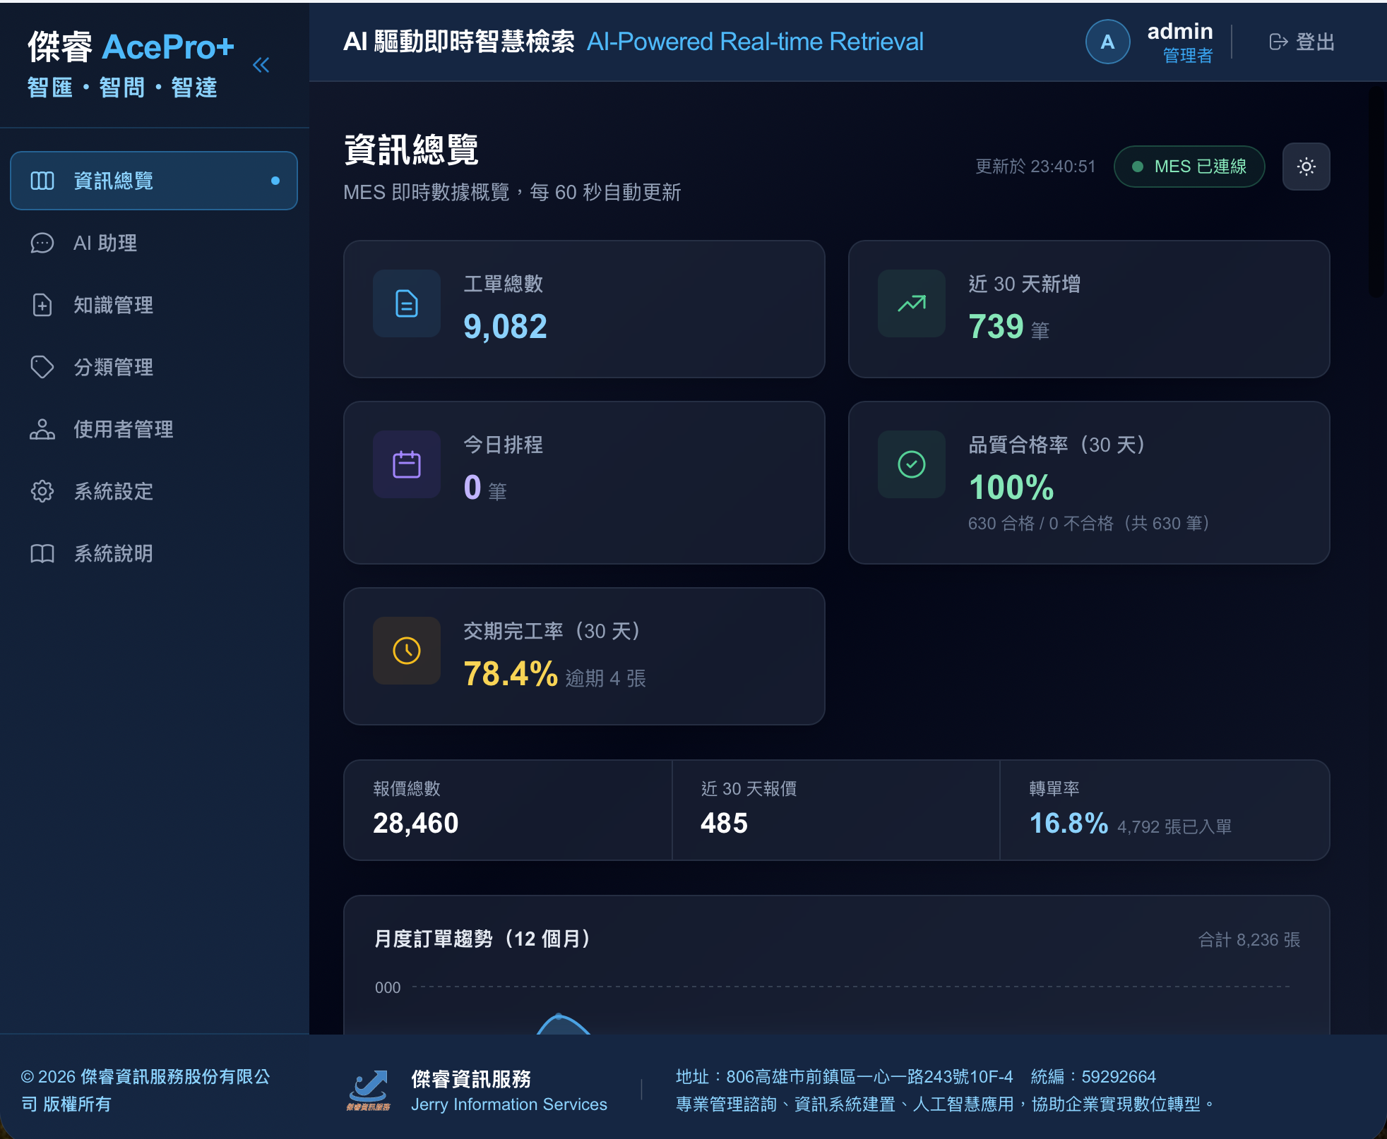Click the 合計 8,236 張 label
Image resolution: width=1387 pixels, height=1139 pixels.
(x=1249, y=940)
